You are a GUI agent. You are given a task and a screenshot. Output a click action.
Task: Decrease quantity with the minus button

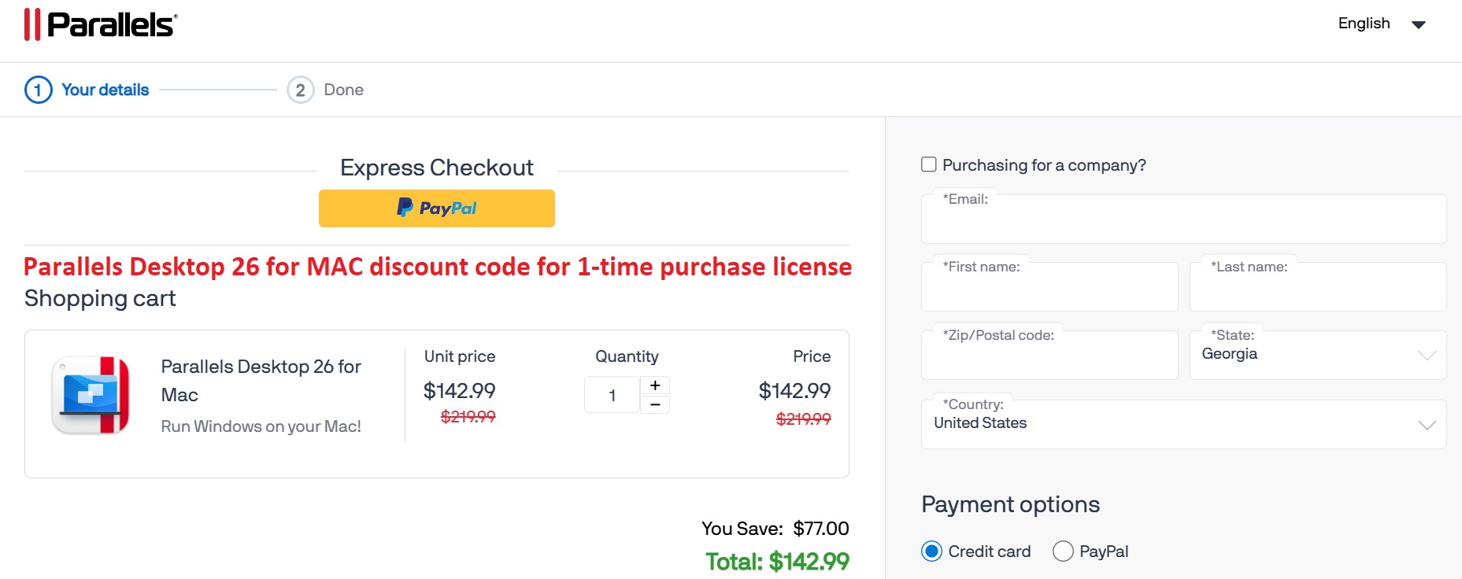[655, 404]
